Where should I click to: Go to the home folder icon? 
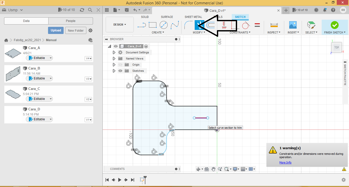tap(6, 40)
